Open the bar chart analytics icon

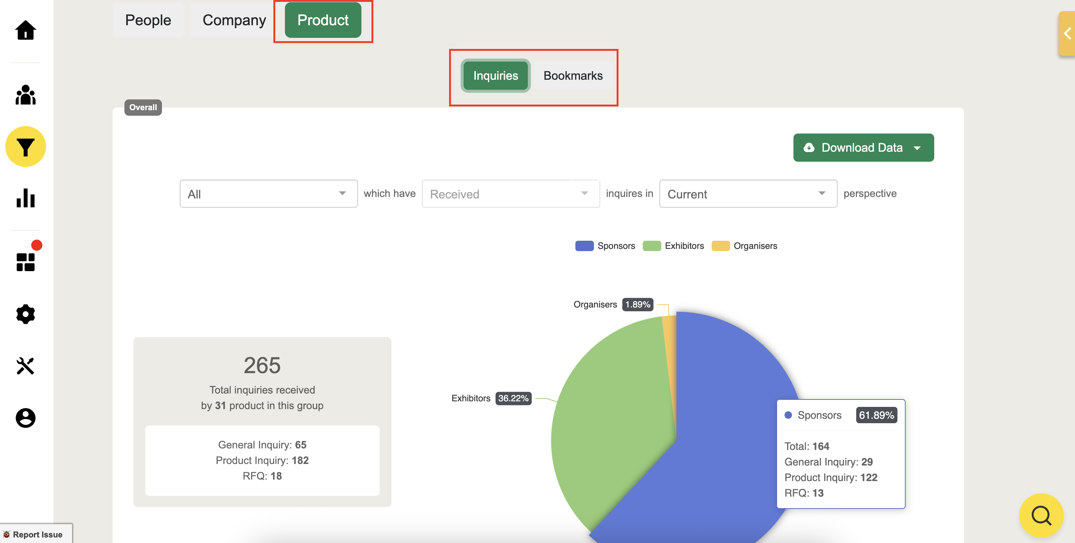[x=26, y=198]
